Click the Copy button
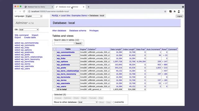 109,102
